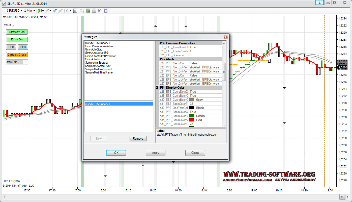
Task: Click the Remove strategy button
Action: (138, 139)
